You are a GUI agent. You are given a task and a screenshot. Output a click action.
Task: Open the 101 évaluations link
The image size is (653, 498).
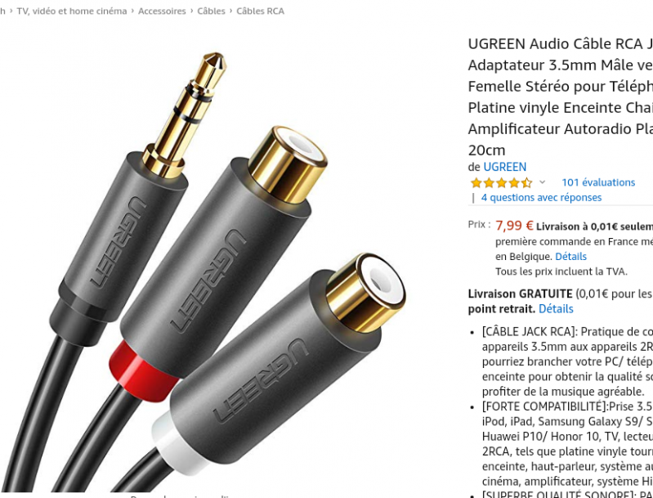598,182
